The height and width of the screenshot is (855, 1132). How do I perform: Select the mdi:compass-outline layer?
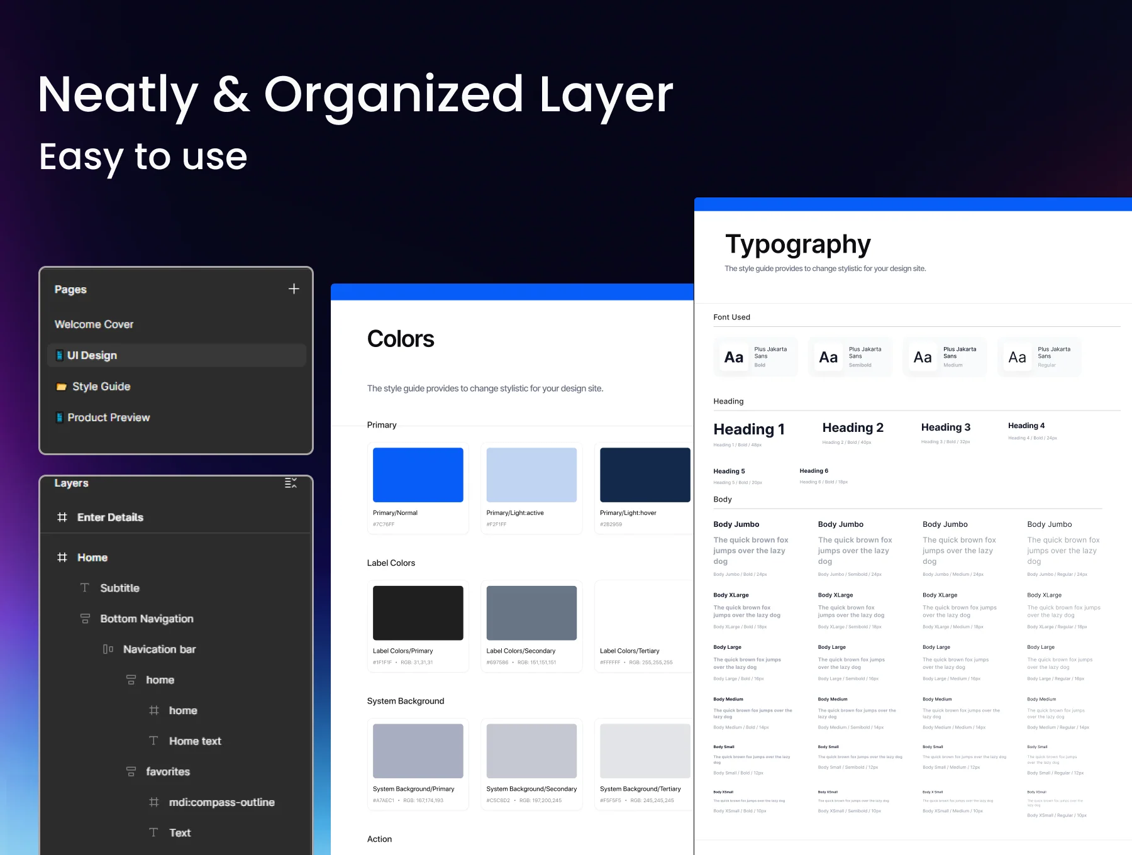click(x=221, y=802)
